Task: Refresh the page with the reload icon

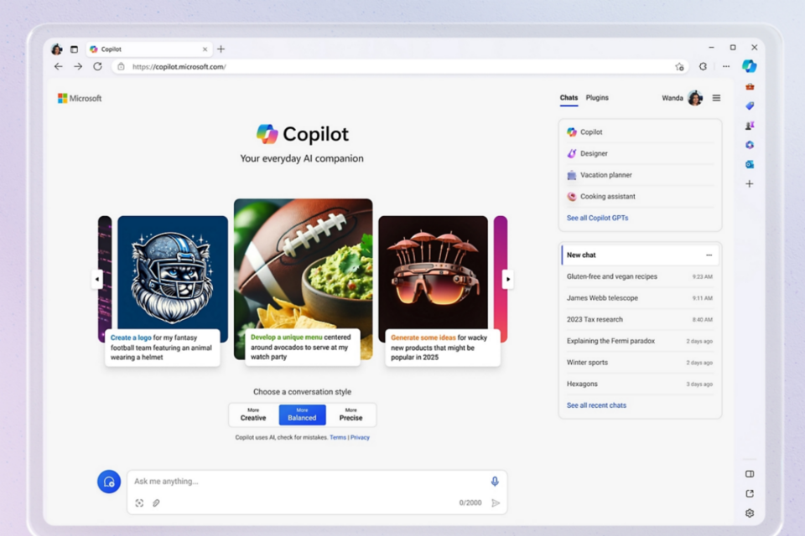Action: tap(97, 66)
